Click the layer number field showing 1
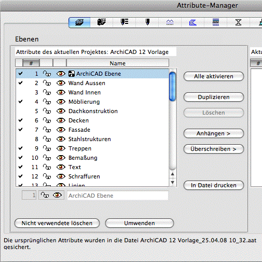 pos(29,195)
